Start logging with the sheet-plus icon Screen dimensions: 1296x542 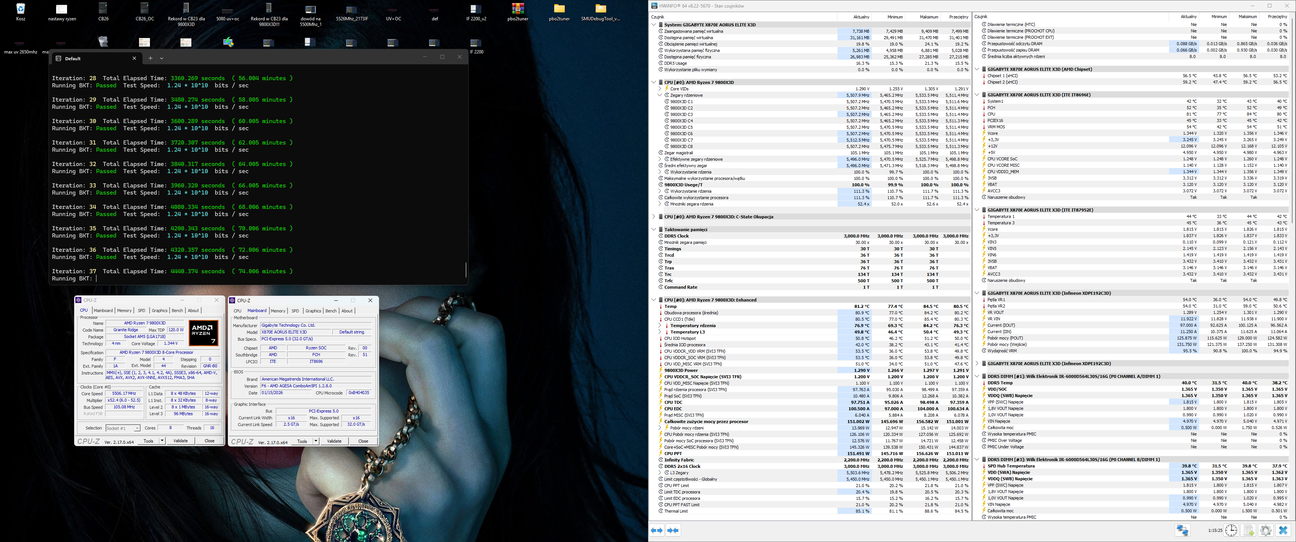1248,530
